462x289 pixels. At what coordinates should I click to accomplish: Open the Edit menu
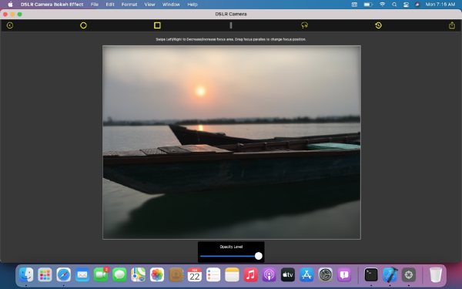pyautogui.click(x=110, y=5)
